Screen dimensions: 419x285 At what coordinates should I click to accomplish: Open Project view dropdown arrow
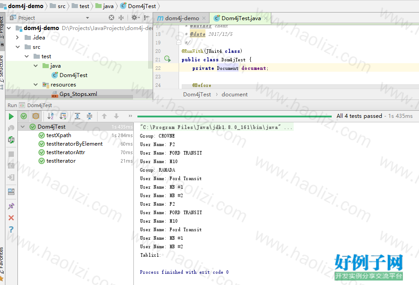tap(87, 18)
